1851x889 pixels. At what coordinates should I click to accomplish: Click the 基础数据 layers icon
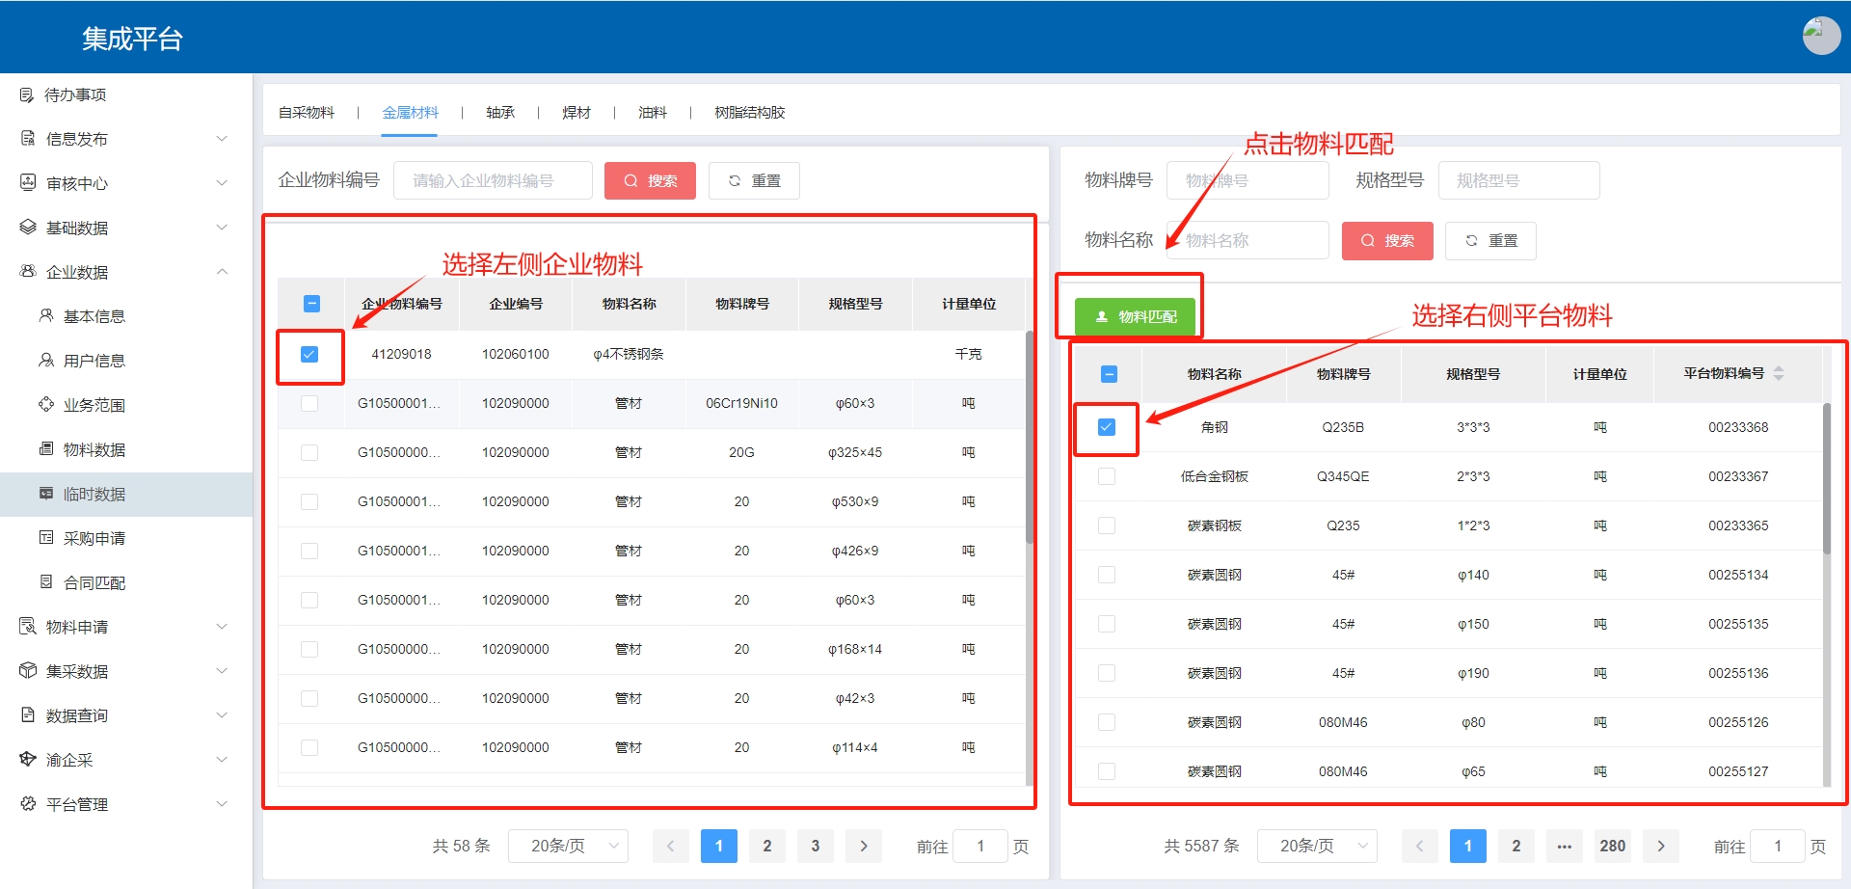point(28,227)
